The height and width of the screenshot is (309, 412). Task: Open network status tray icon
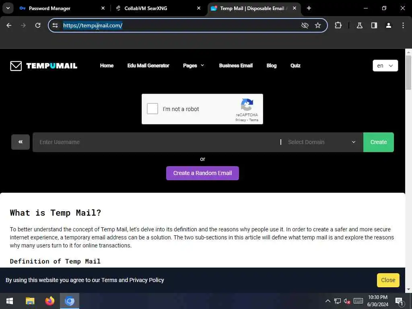(x=338, y=301)
